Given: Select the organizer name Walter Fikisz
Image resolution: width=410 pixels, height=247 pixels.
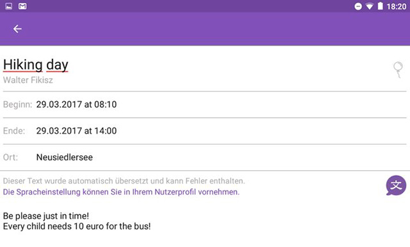Looking at the screenshot, I should click(28, 80).
